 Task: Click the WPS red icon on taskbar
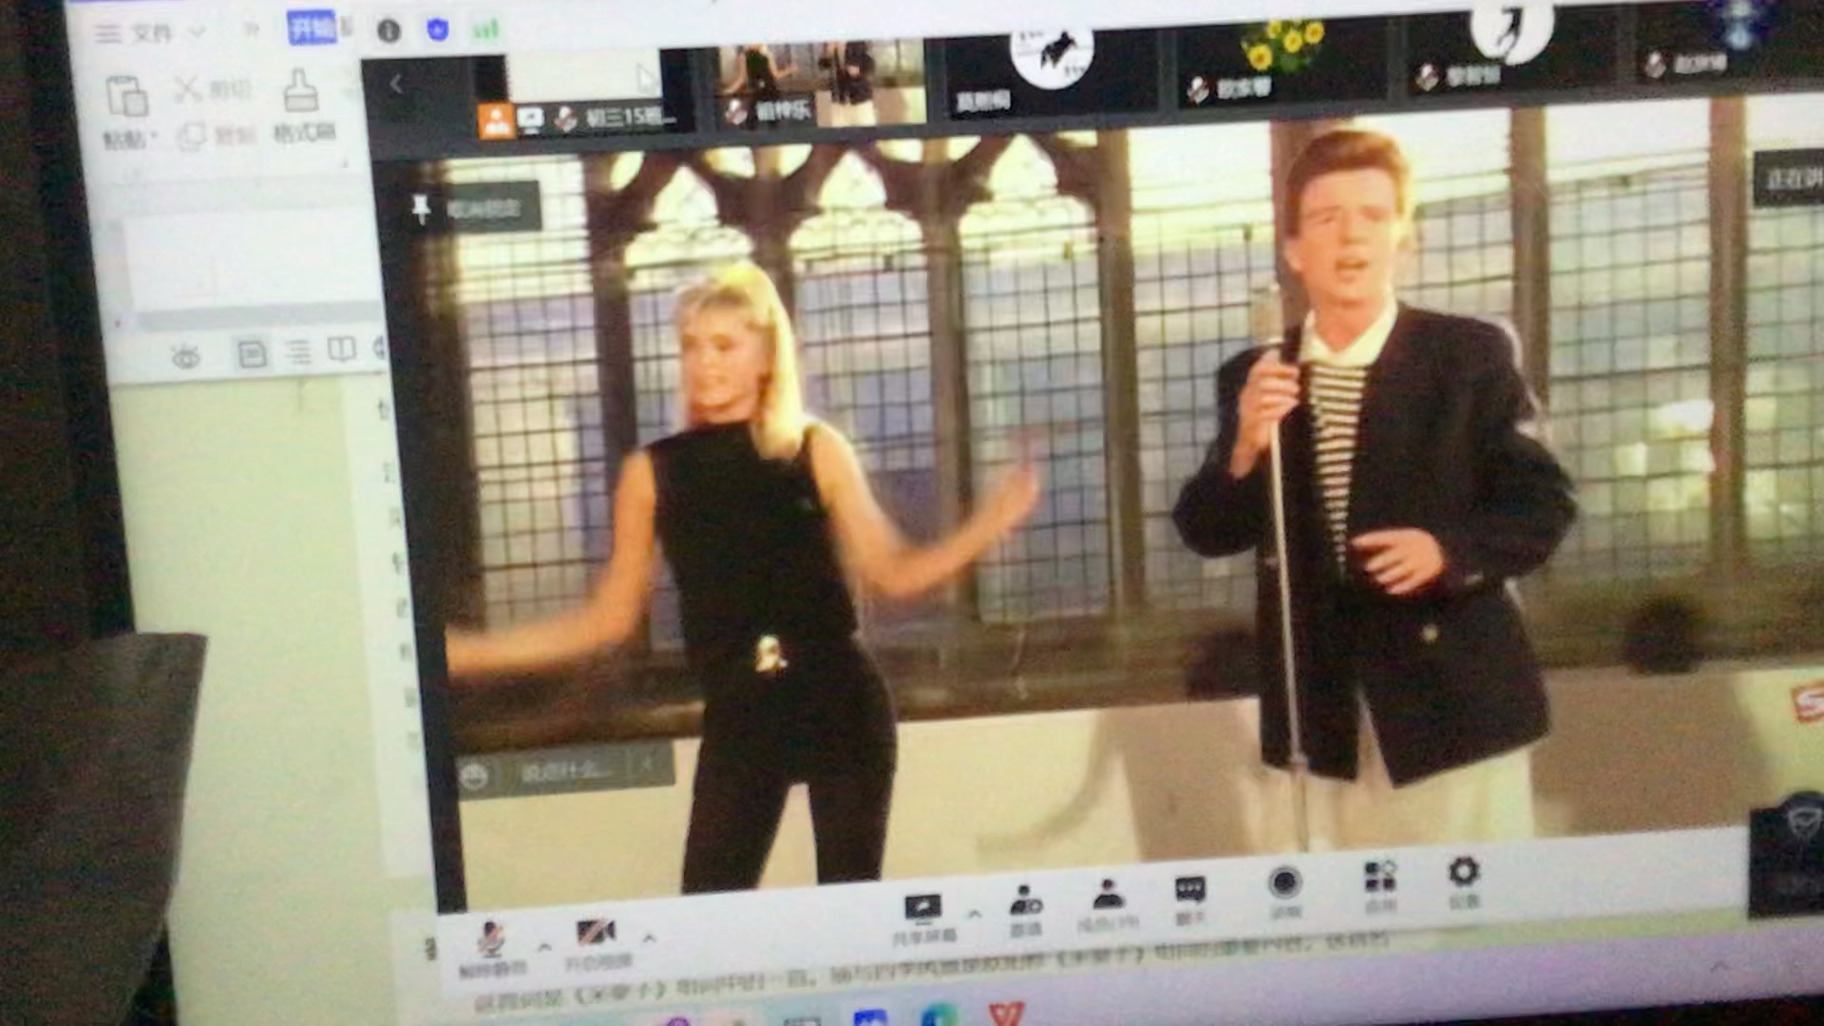[x=1005, y=1013]
